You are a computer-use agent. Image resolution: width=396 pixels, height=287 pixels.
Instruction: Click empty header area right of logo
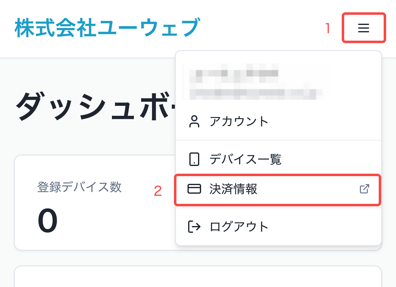pos(262,28)
